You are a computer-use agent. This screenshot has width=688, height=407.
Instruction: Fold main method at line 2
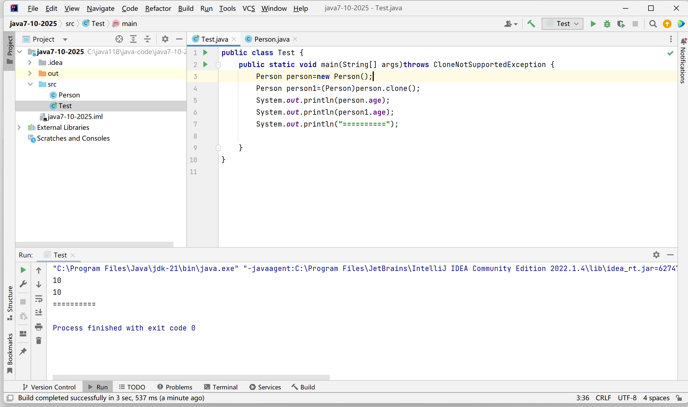coord(218,65)
